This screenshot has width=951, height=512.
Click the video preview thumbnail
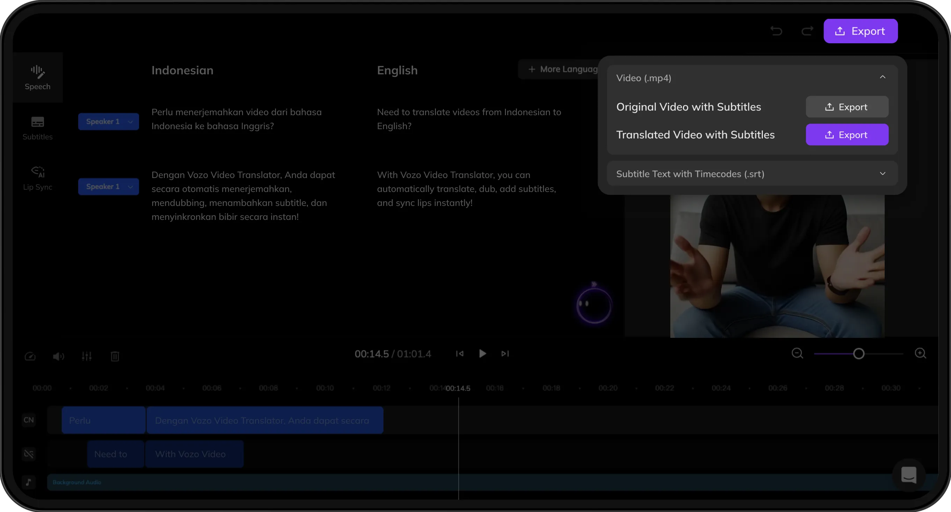pos(777,266)
